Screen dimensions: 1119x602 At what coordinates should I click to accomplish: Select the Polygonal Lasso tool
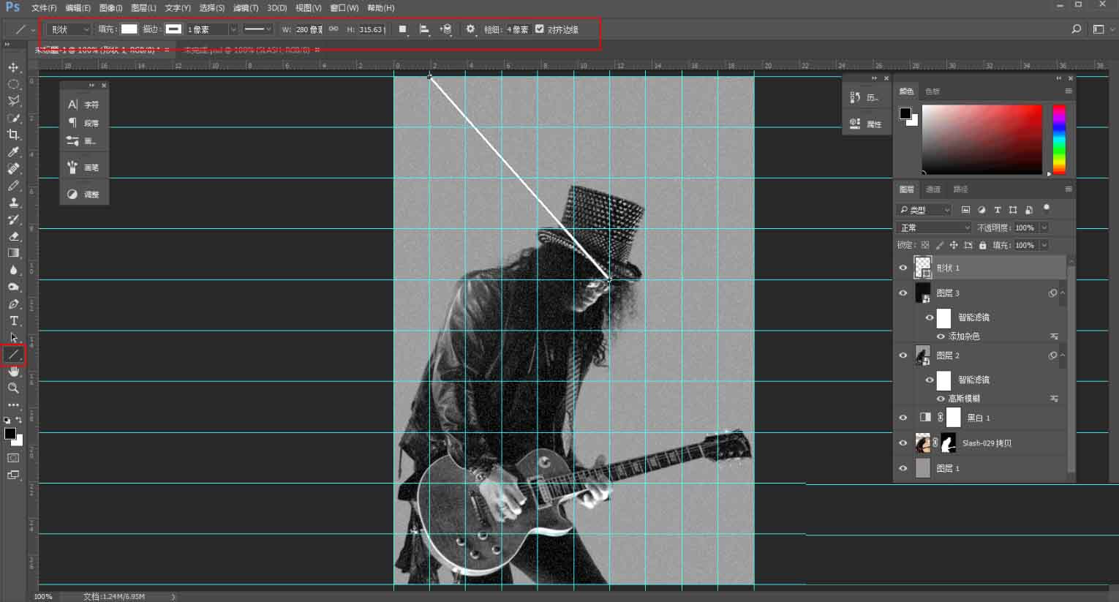click(13, 101)
